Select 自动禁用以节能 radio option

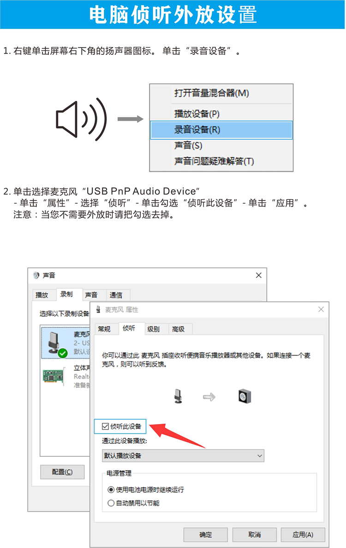point(111,503)
